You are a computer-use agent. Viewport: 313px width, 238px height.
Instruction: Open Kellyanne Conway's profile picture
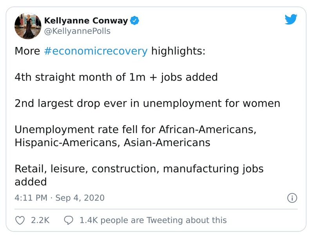27,26
